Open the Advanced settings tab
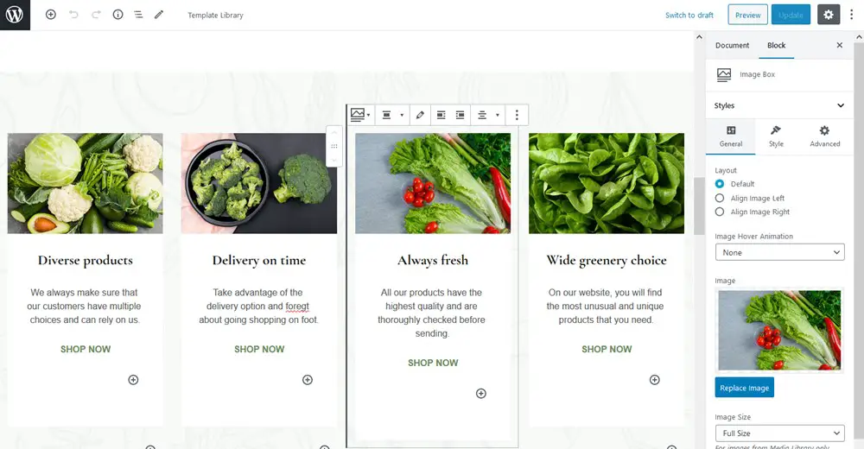The width and height of the screenshot is (864, 449). 825,136
